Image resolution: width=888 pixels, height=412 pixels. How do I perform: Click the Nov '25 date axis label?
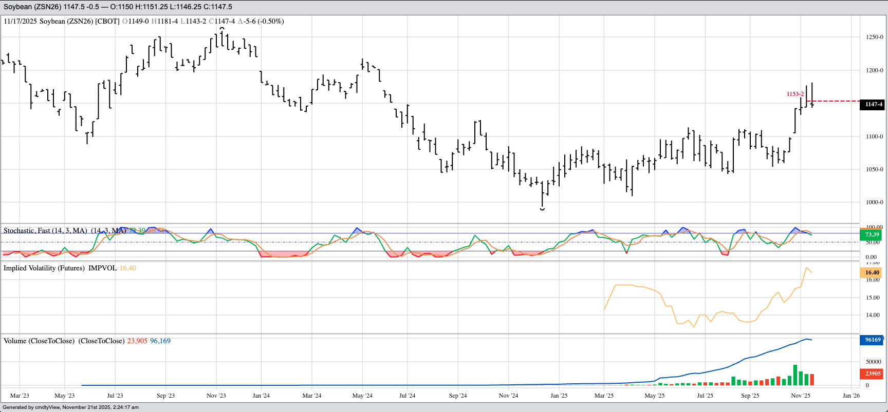(x=800, y=396)
